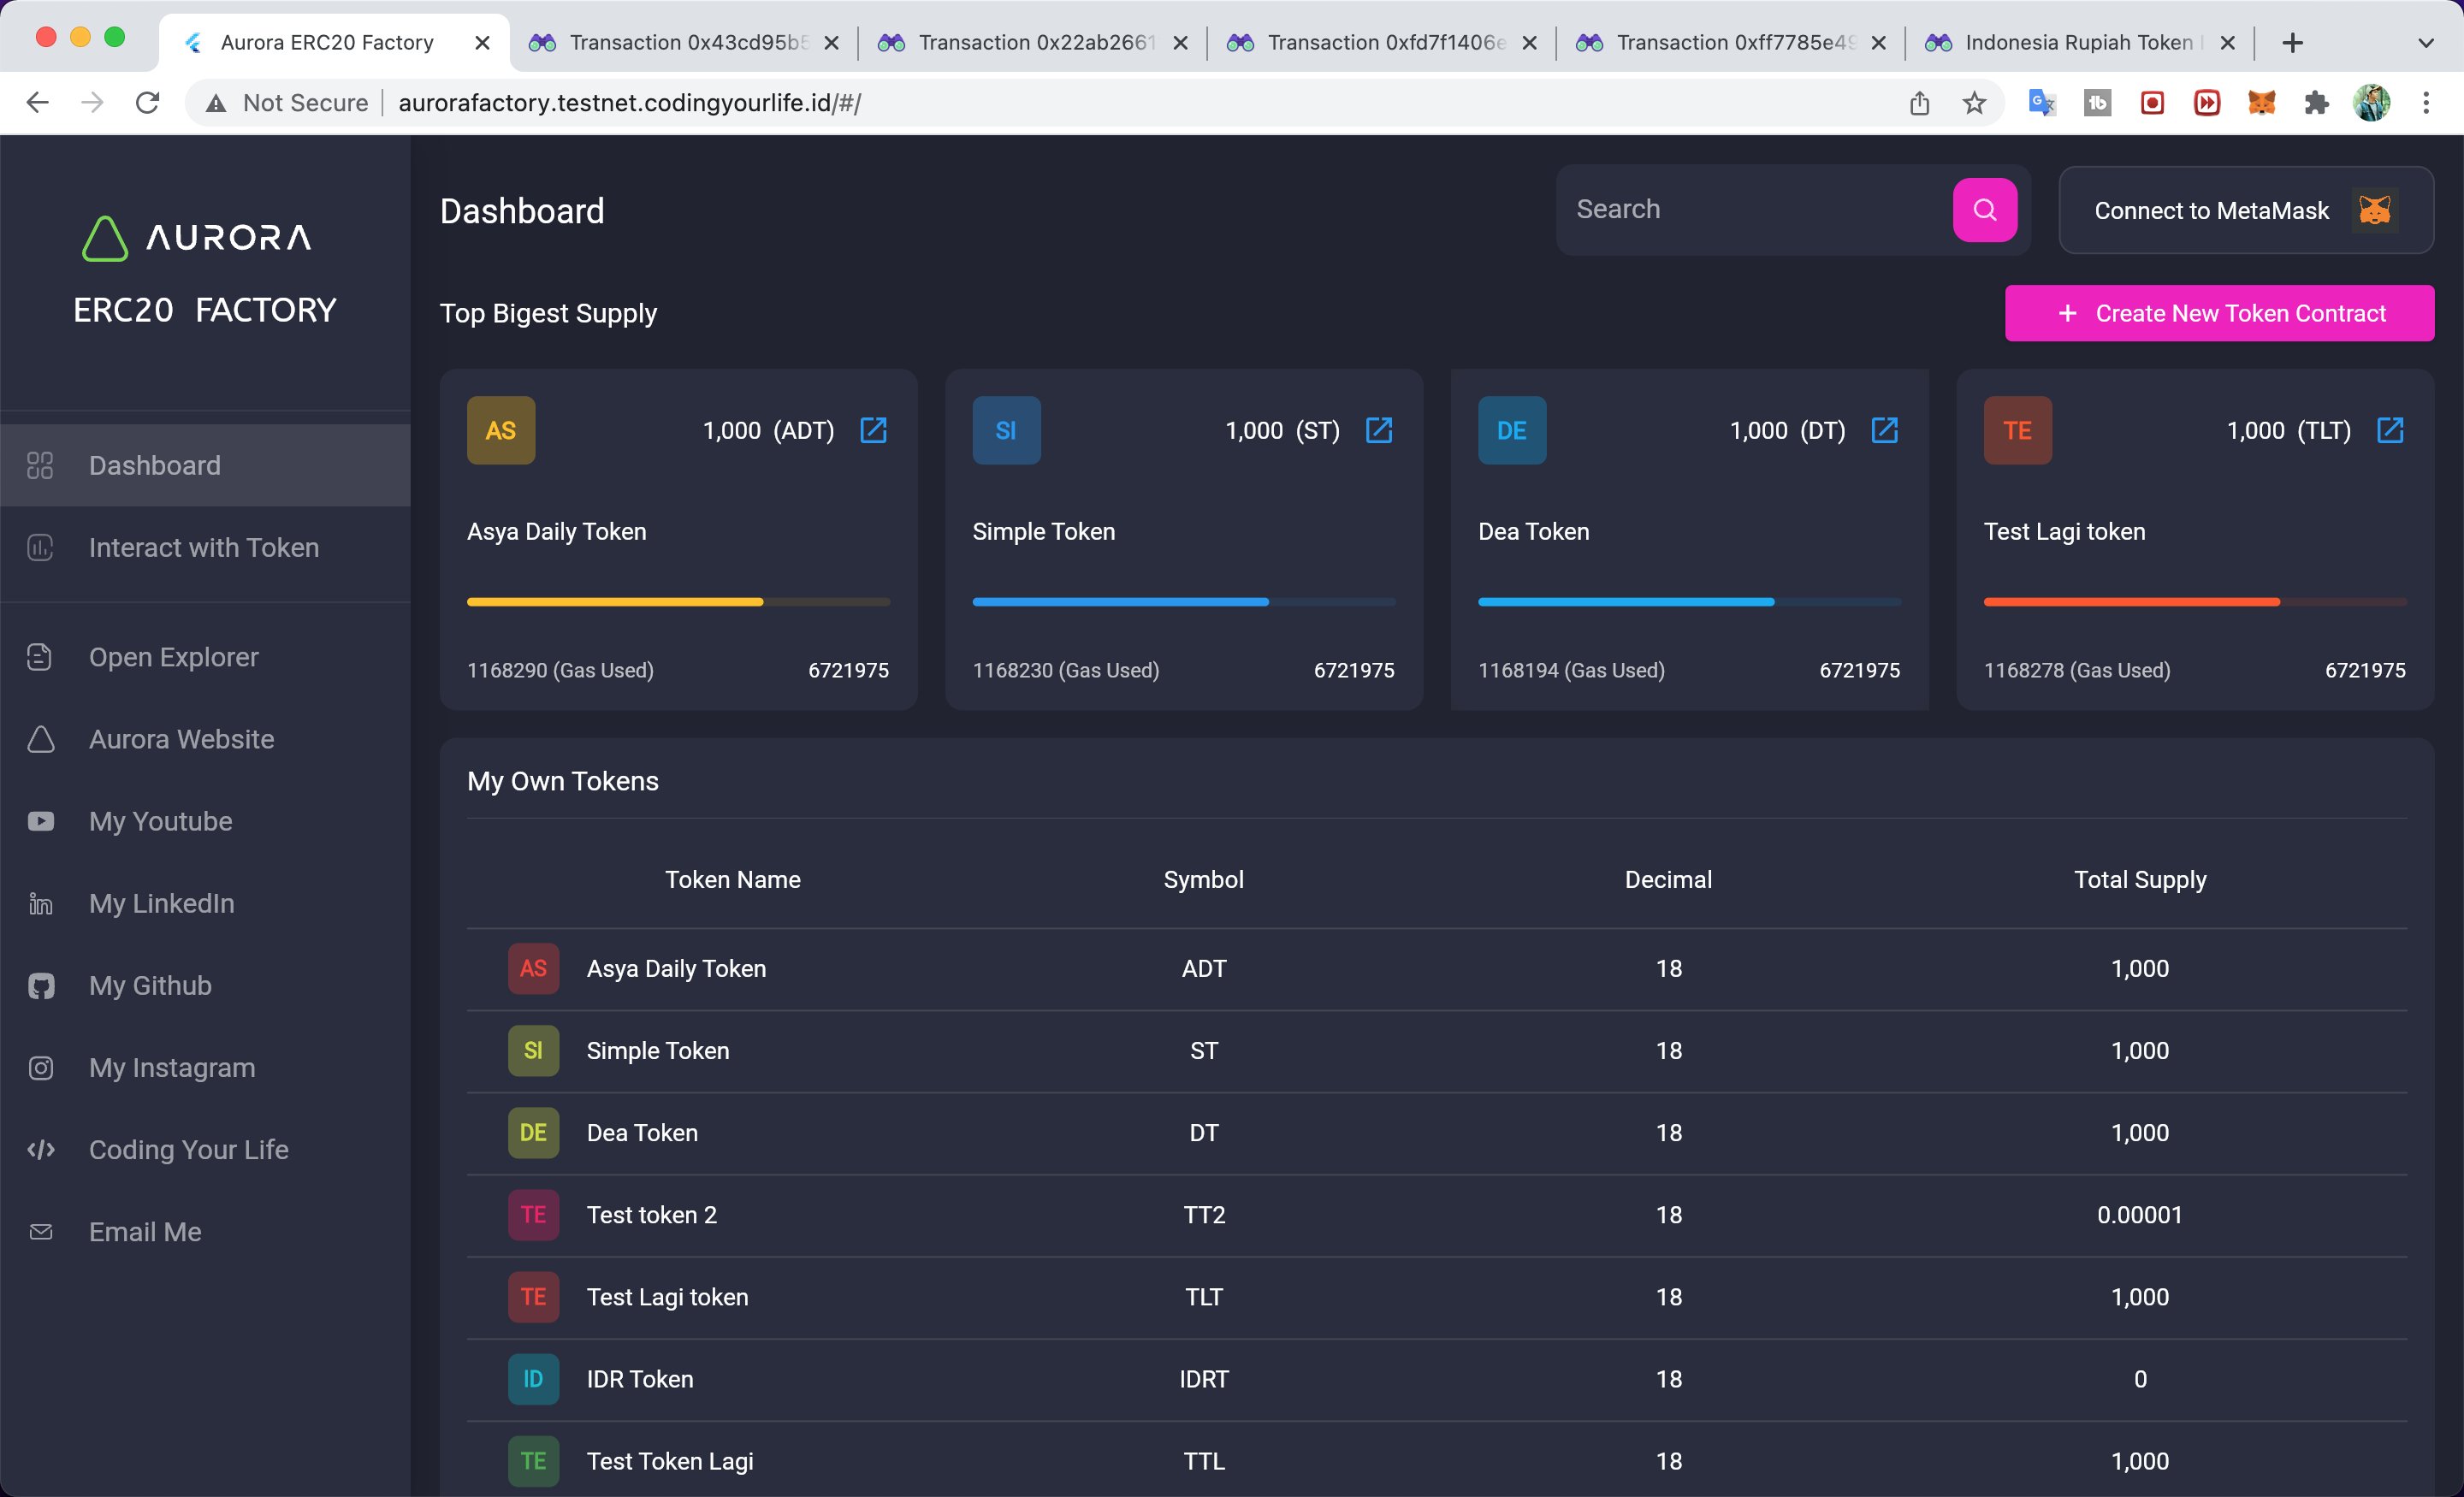
Task: Select Interact with Token menu item
Action: point(204,548)
